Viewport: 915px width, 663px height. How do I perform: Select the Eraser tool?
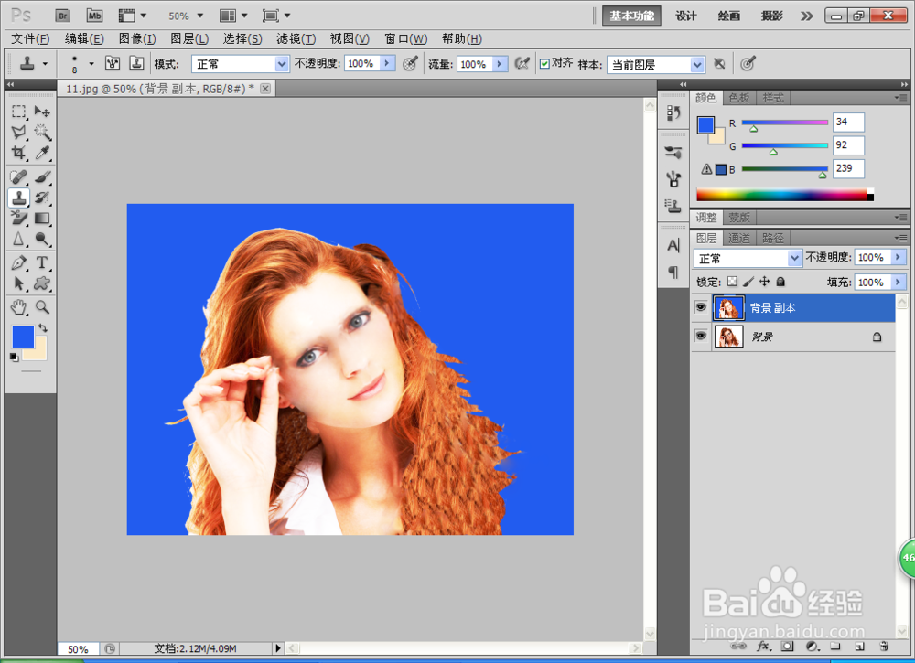click(18, 218)
